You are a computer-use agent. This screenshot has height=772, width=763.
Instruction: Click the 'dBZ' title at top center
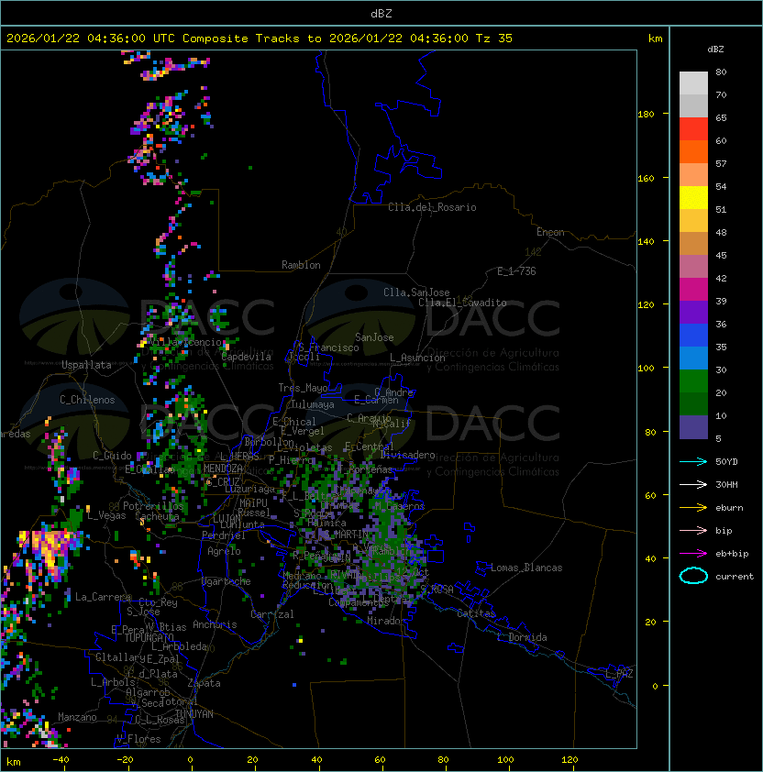pos(381,14)
